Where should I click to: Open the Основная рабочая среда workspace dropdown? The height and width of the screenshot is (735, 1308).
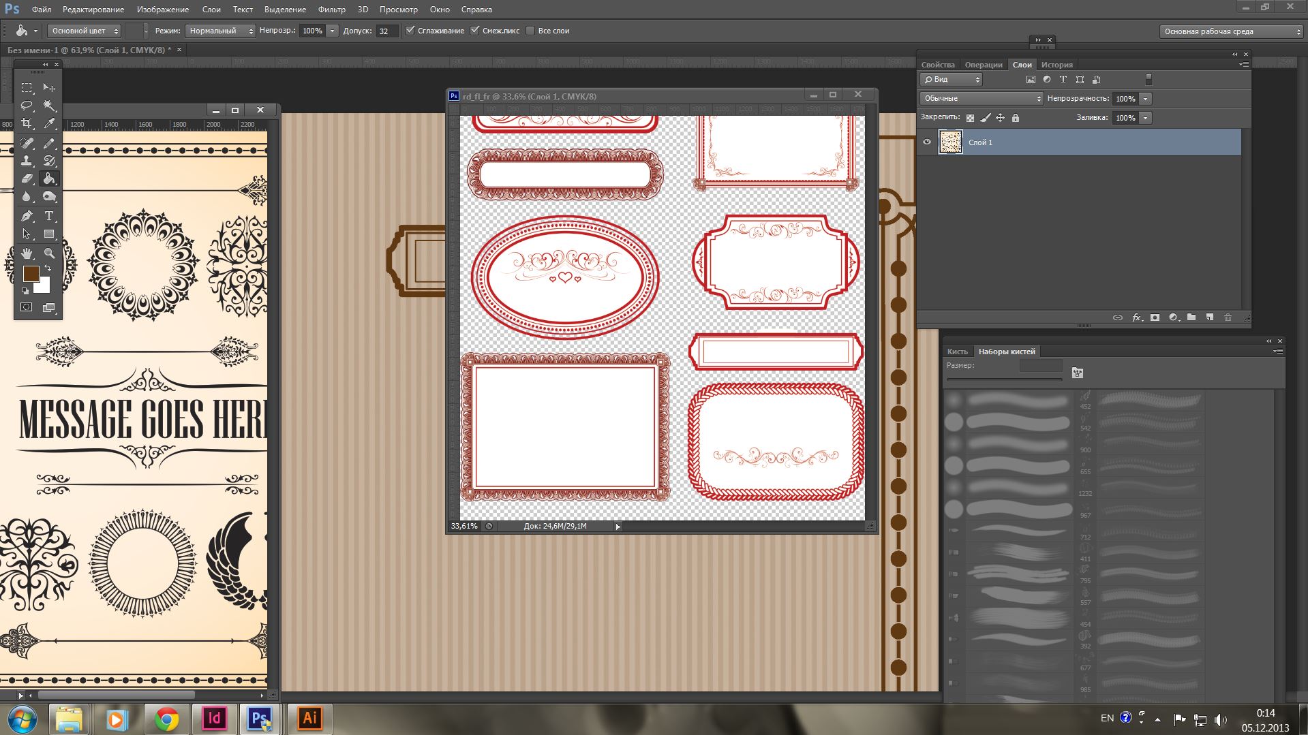click(x=1231, y=31)
